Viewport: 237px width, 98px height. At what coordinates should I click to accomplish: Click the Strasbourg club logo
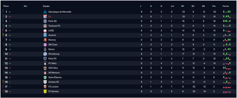[x=45, y=54]
